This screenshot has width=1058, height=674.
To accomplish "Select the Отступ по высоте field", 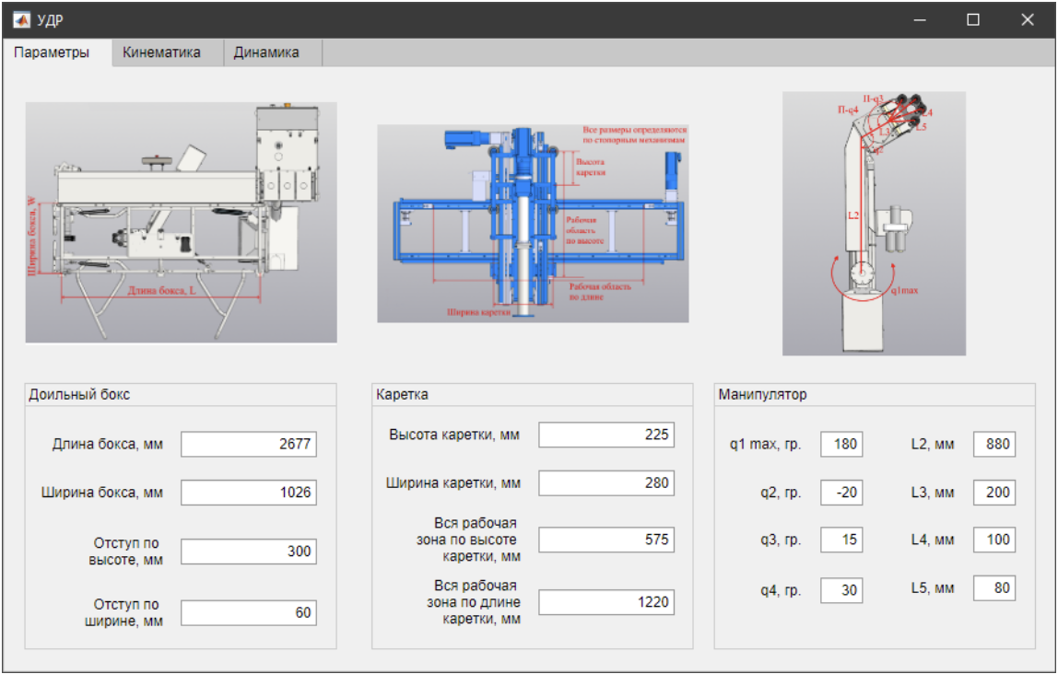I will pos(248,552).
